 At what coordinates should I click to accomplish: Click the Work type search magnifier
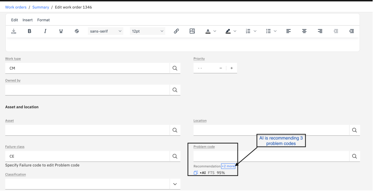click(175, 68)
